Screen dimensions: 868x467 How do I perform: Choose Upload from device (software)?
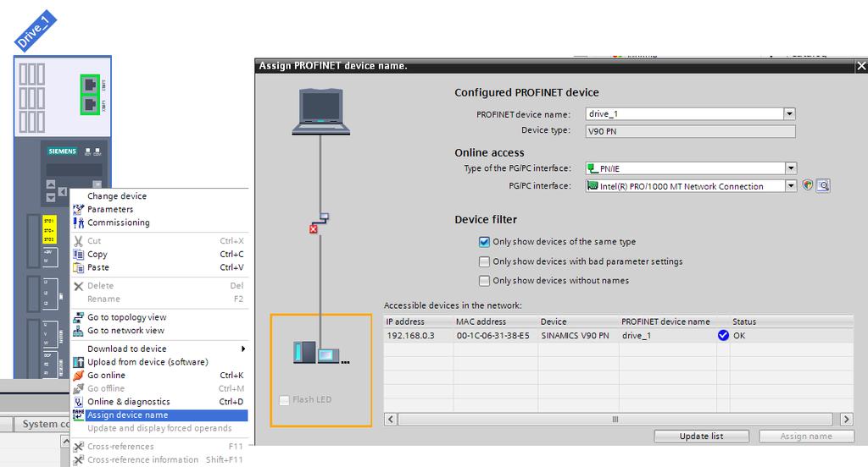tap(159, 362)
